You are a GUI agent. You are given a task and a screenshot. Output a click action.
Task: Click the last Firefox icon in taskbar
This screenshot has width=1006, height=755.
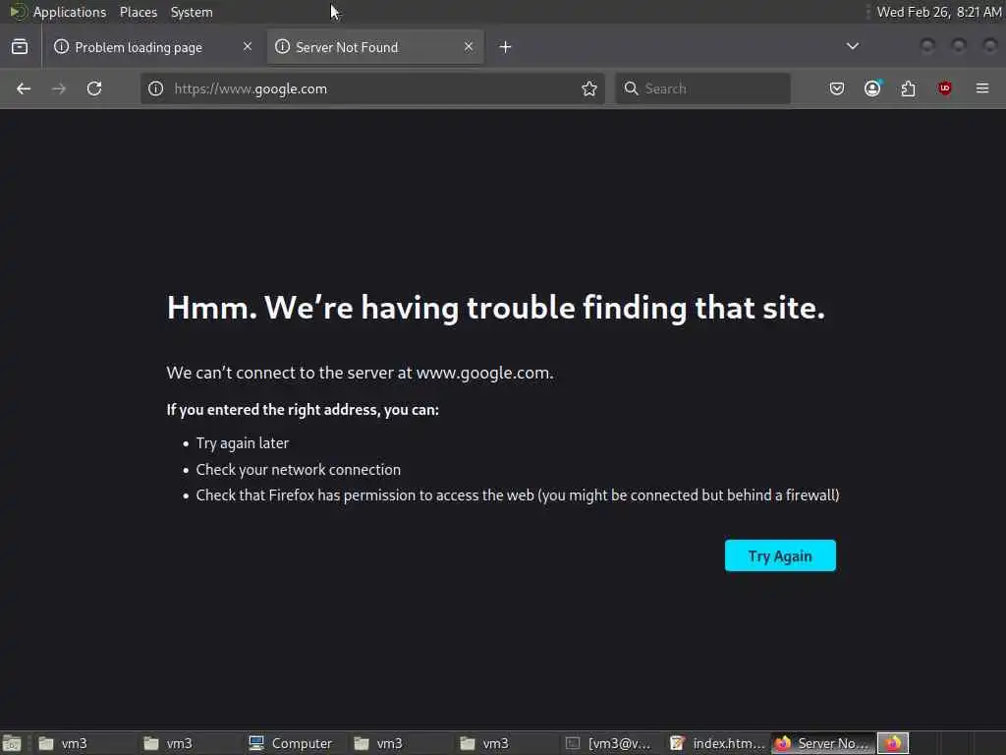pos(893,743)
